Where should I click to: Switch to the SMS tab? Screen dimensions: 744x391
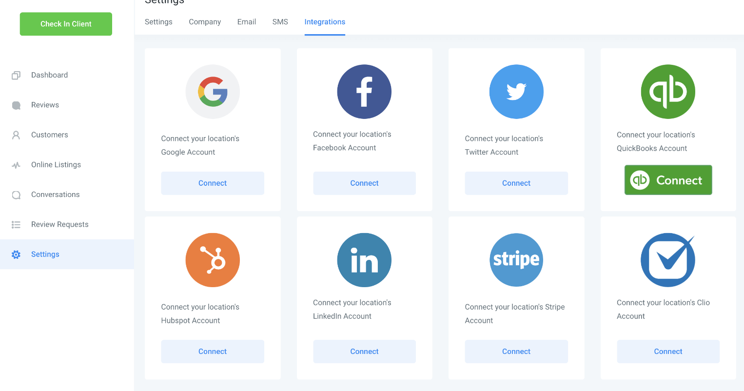coord(280,22)
